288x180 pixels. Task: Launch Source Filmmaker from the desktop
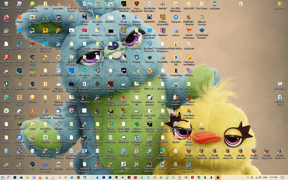point(110,100)
